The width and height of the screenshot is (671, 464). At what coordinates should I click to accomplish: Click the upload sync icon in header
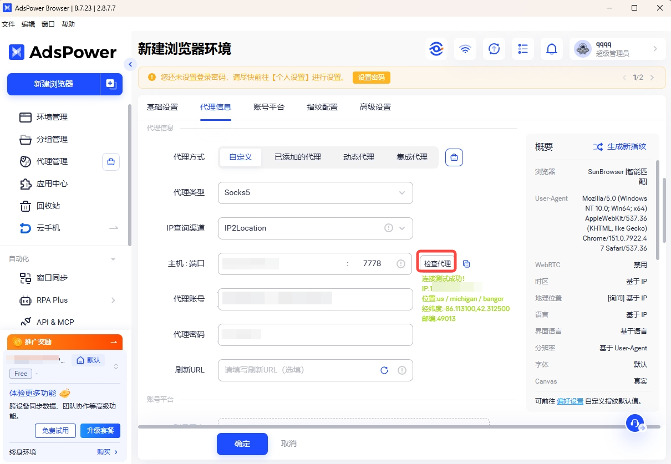(494, 49)
